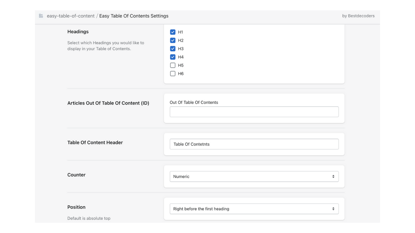Click the 'Table Of Content Header' label
415x233 pixels.
point(95,142)
